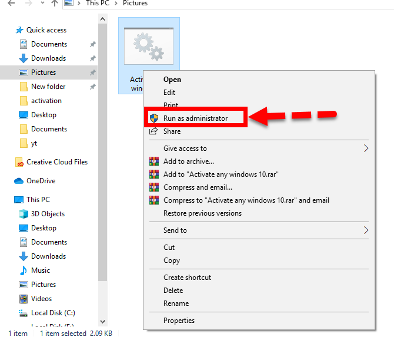The height and width of the screenshot is (340, 394).
Task: Click the OneDrive cloud icon
Action: 19,181
